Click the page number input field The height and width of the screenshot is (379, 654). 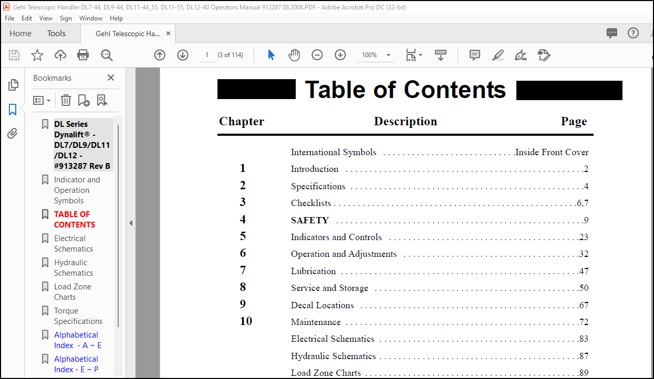point(207,55)
